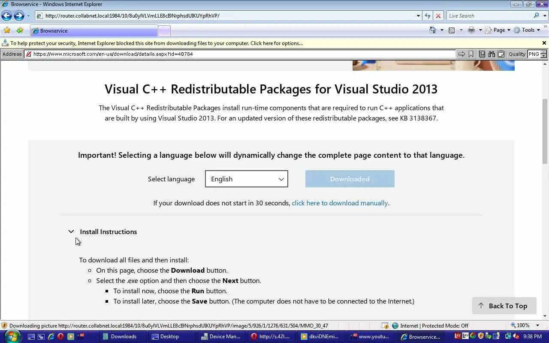The height and width of the screenshot is (343, 549).
Task: Click the clipboard icon in Browservice bar
Action: coord(501,54)
